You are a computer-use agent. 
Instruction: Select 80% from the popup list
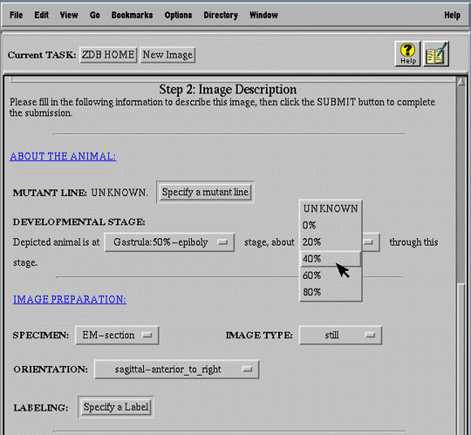coord(331,292)
